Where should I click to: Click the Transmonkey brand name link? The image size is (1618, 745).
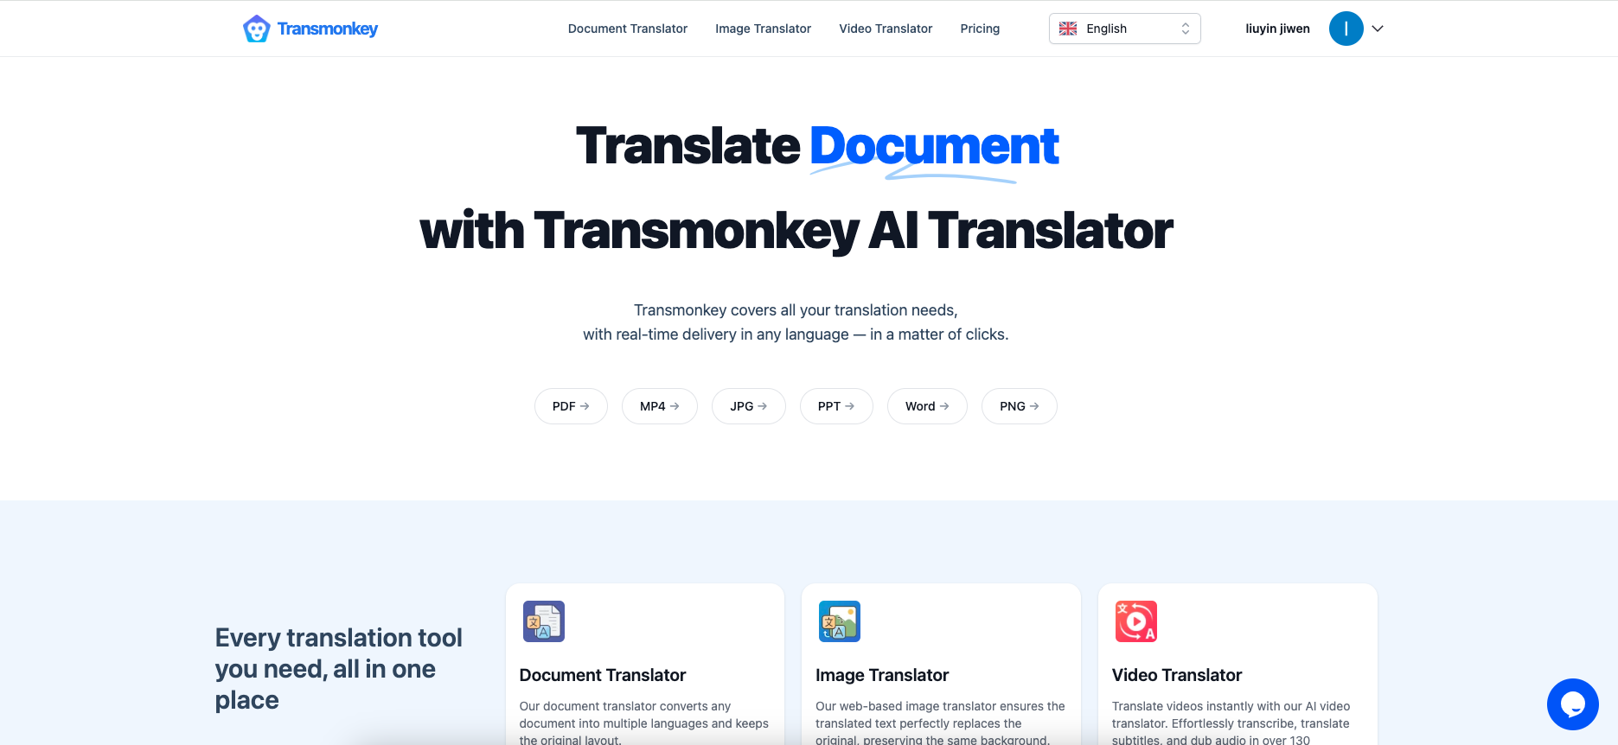[328, 29]
